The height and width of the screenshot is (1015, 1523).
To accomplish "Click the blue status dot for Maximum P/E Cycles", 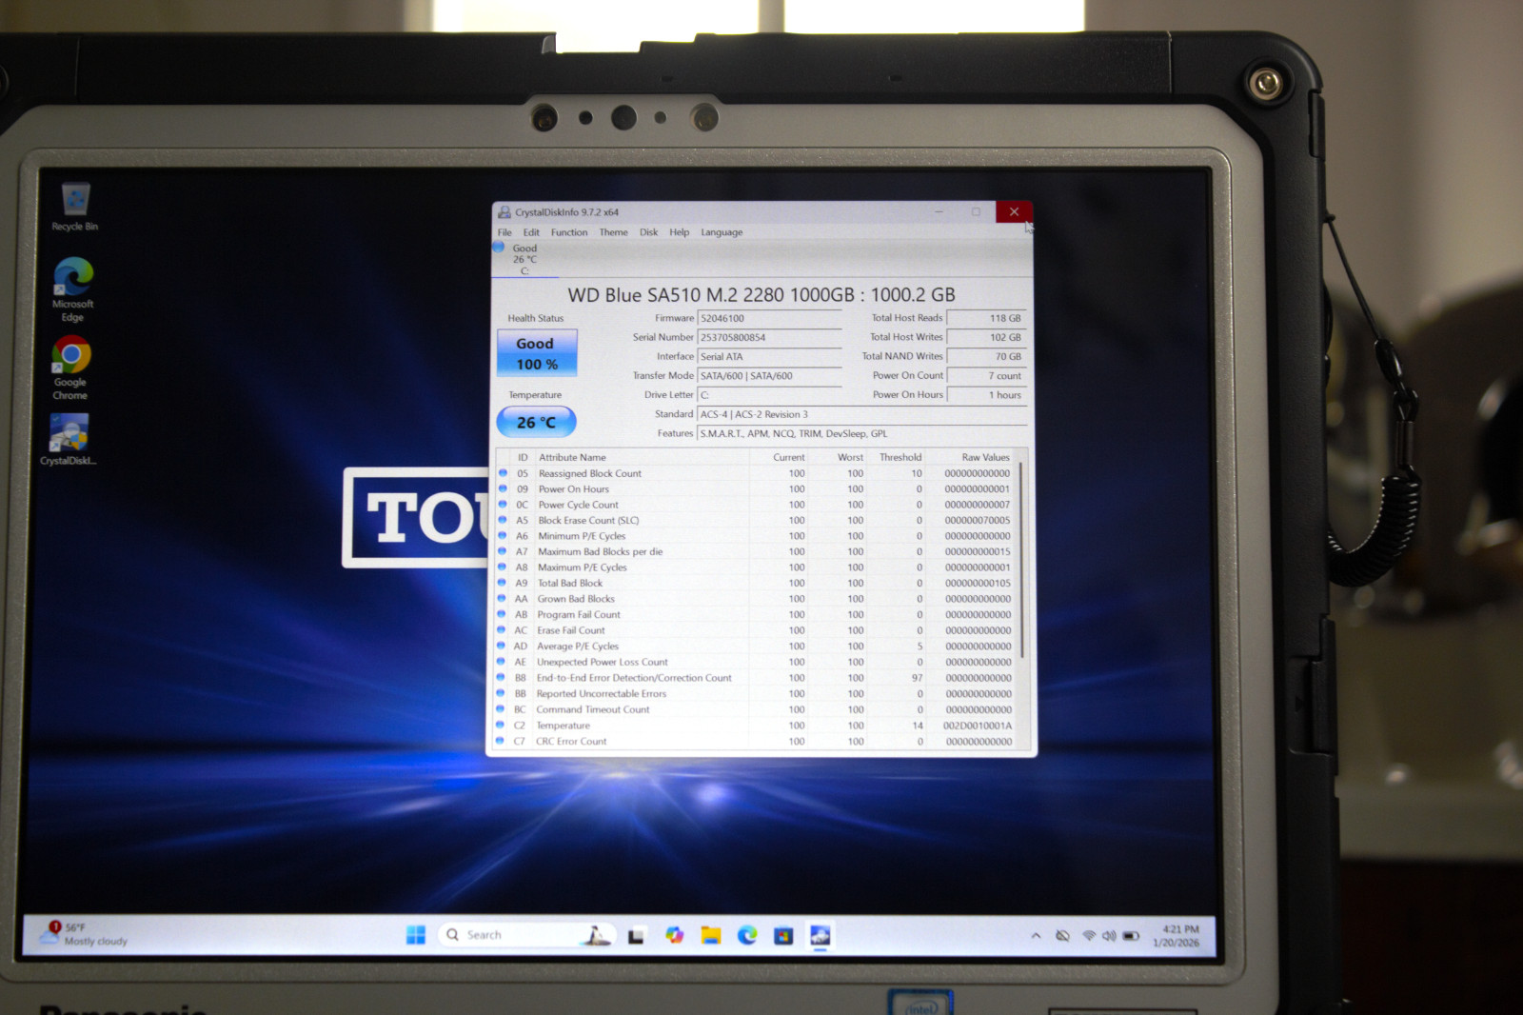I will [503, 567].
